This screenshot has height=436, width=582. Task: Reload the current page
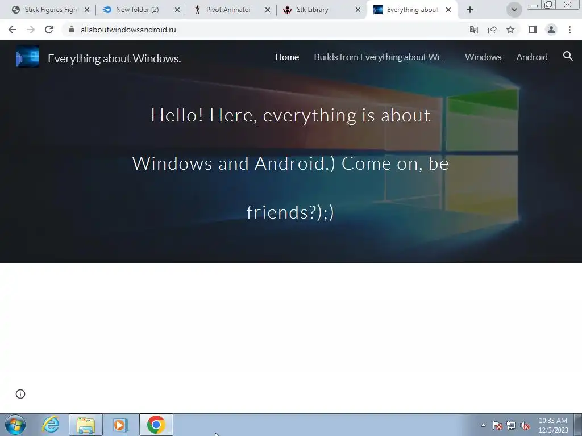pos(49,30)
